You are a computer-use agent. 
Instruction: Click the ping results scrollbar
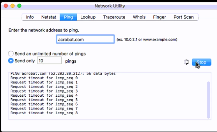tap(209, 100)
